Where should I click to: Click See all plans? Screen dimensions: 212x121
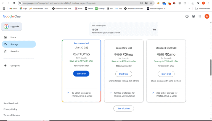point(123,109)
